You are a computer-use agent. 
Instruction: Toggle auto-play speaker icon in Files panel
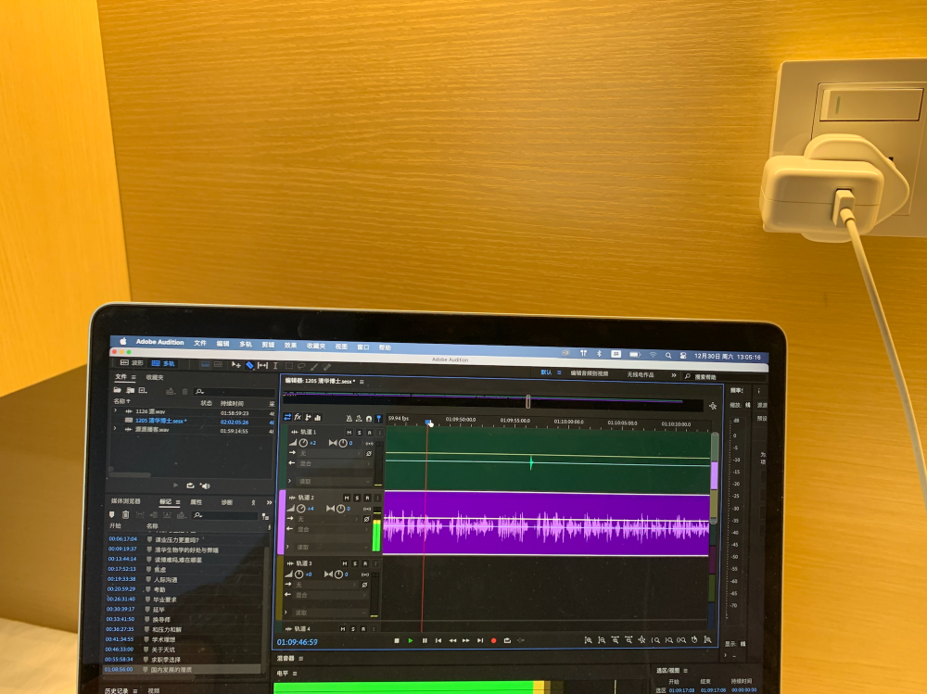pyautogui.click(x=205, y=486)
